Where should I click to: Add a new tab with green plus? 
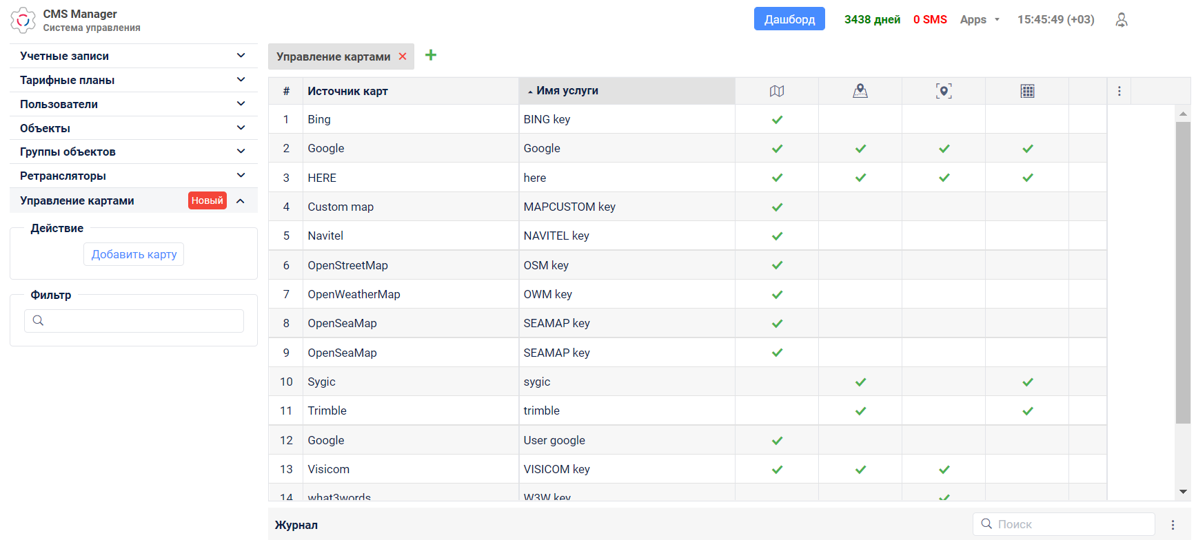[431, 55]
